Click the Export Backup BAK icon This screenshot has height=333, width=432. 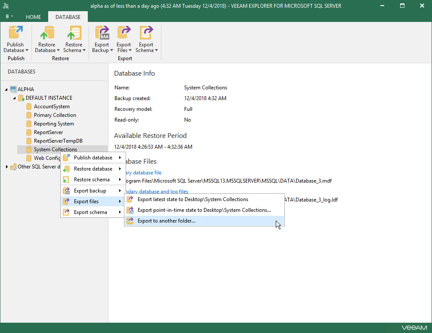click(x=102, y=33)
